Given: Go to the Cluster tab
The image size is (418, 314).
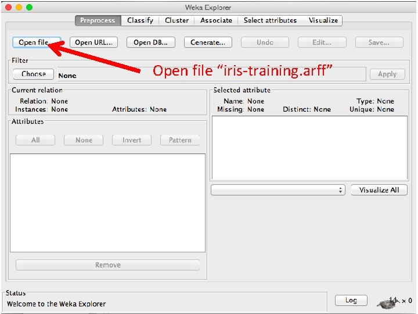Looking at the screenshot, I should 176,20.
